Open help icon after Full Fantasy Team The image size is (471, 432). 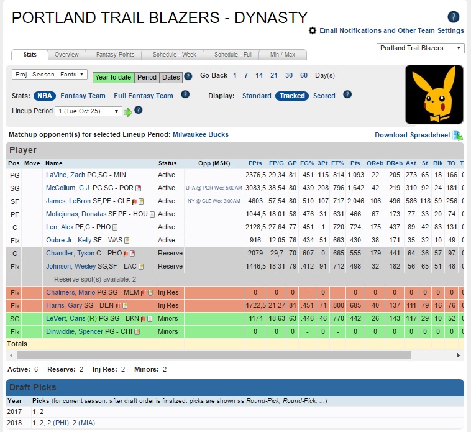tap(185, 94)
